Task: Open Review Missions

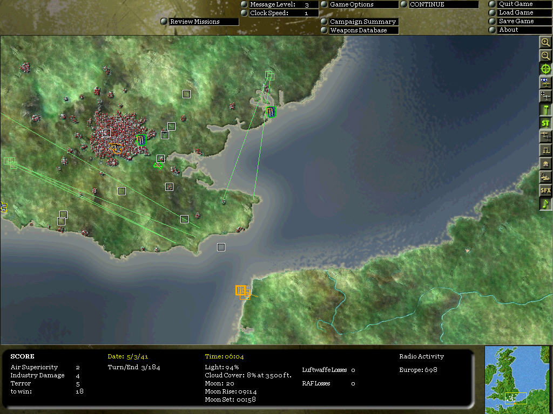Action: 204,22
